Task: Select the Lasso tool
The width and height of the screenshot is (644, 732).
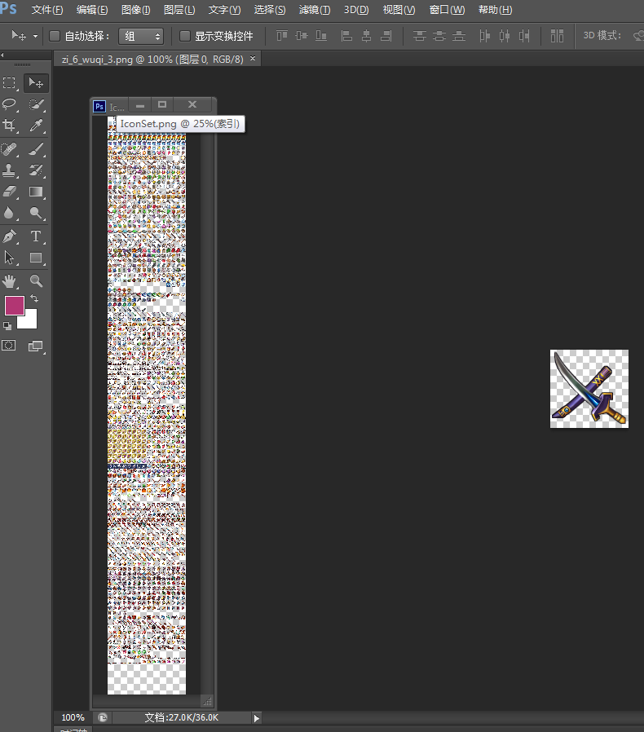Action: pyautogui.click(x=9, y=104)
